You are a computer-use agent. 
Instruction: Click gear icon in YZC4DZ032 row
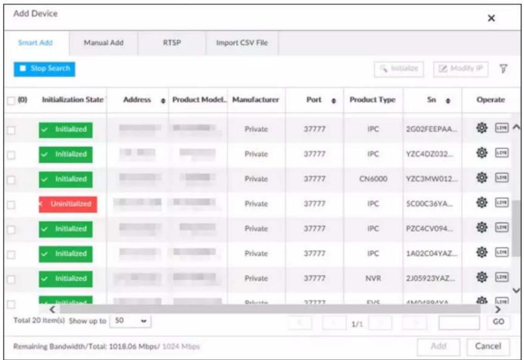[x=482, y=153]
